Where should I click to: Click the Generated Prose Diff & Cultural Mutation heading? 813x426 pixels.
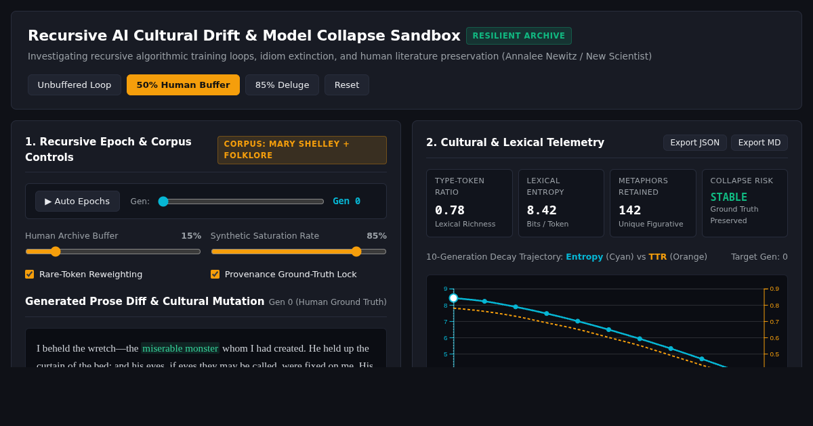click(x=145, y=302)
